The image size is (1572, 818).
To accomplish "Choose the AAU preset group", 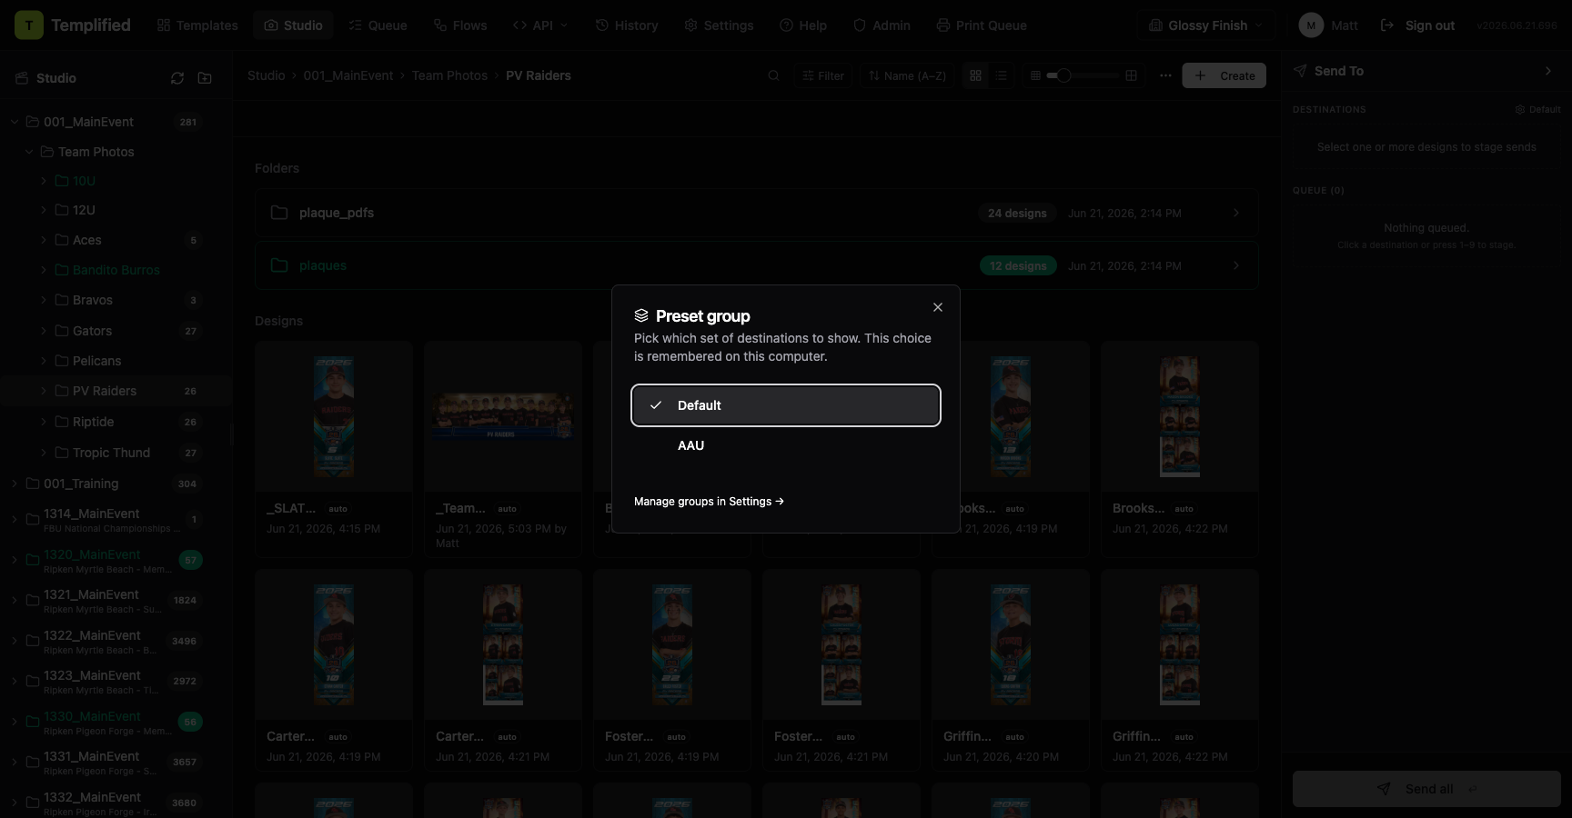I will click(786, 445).
